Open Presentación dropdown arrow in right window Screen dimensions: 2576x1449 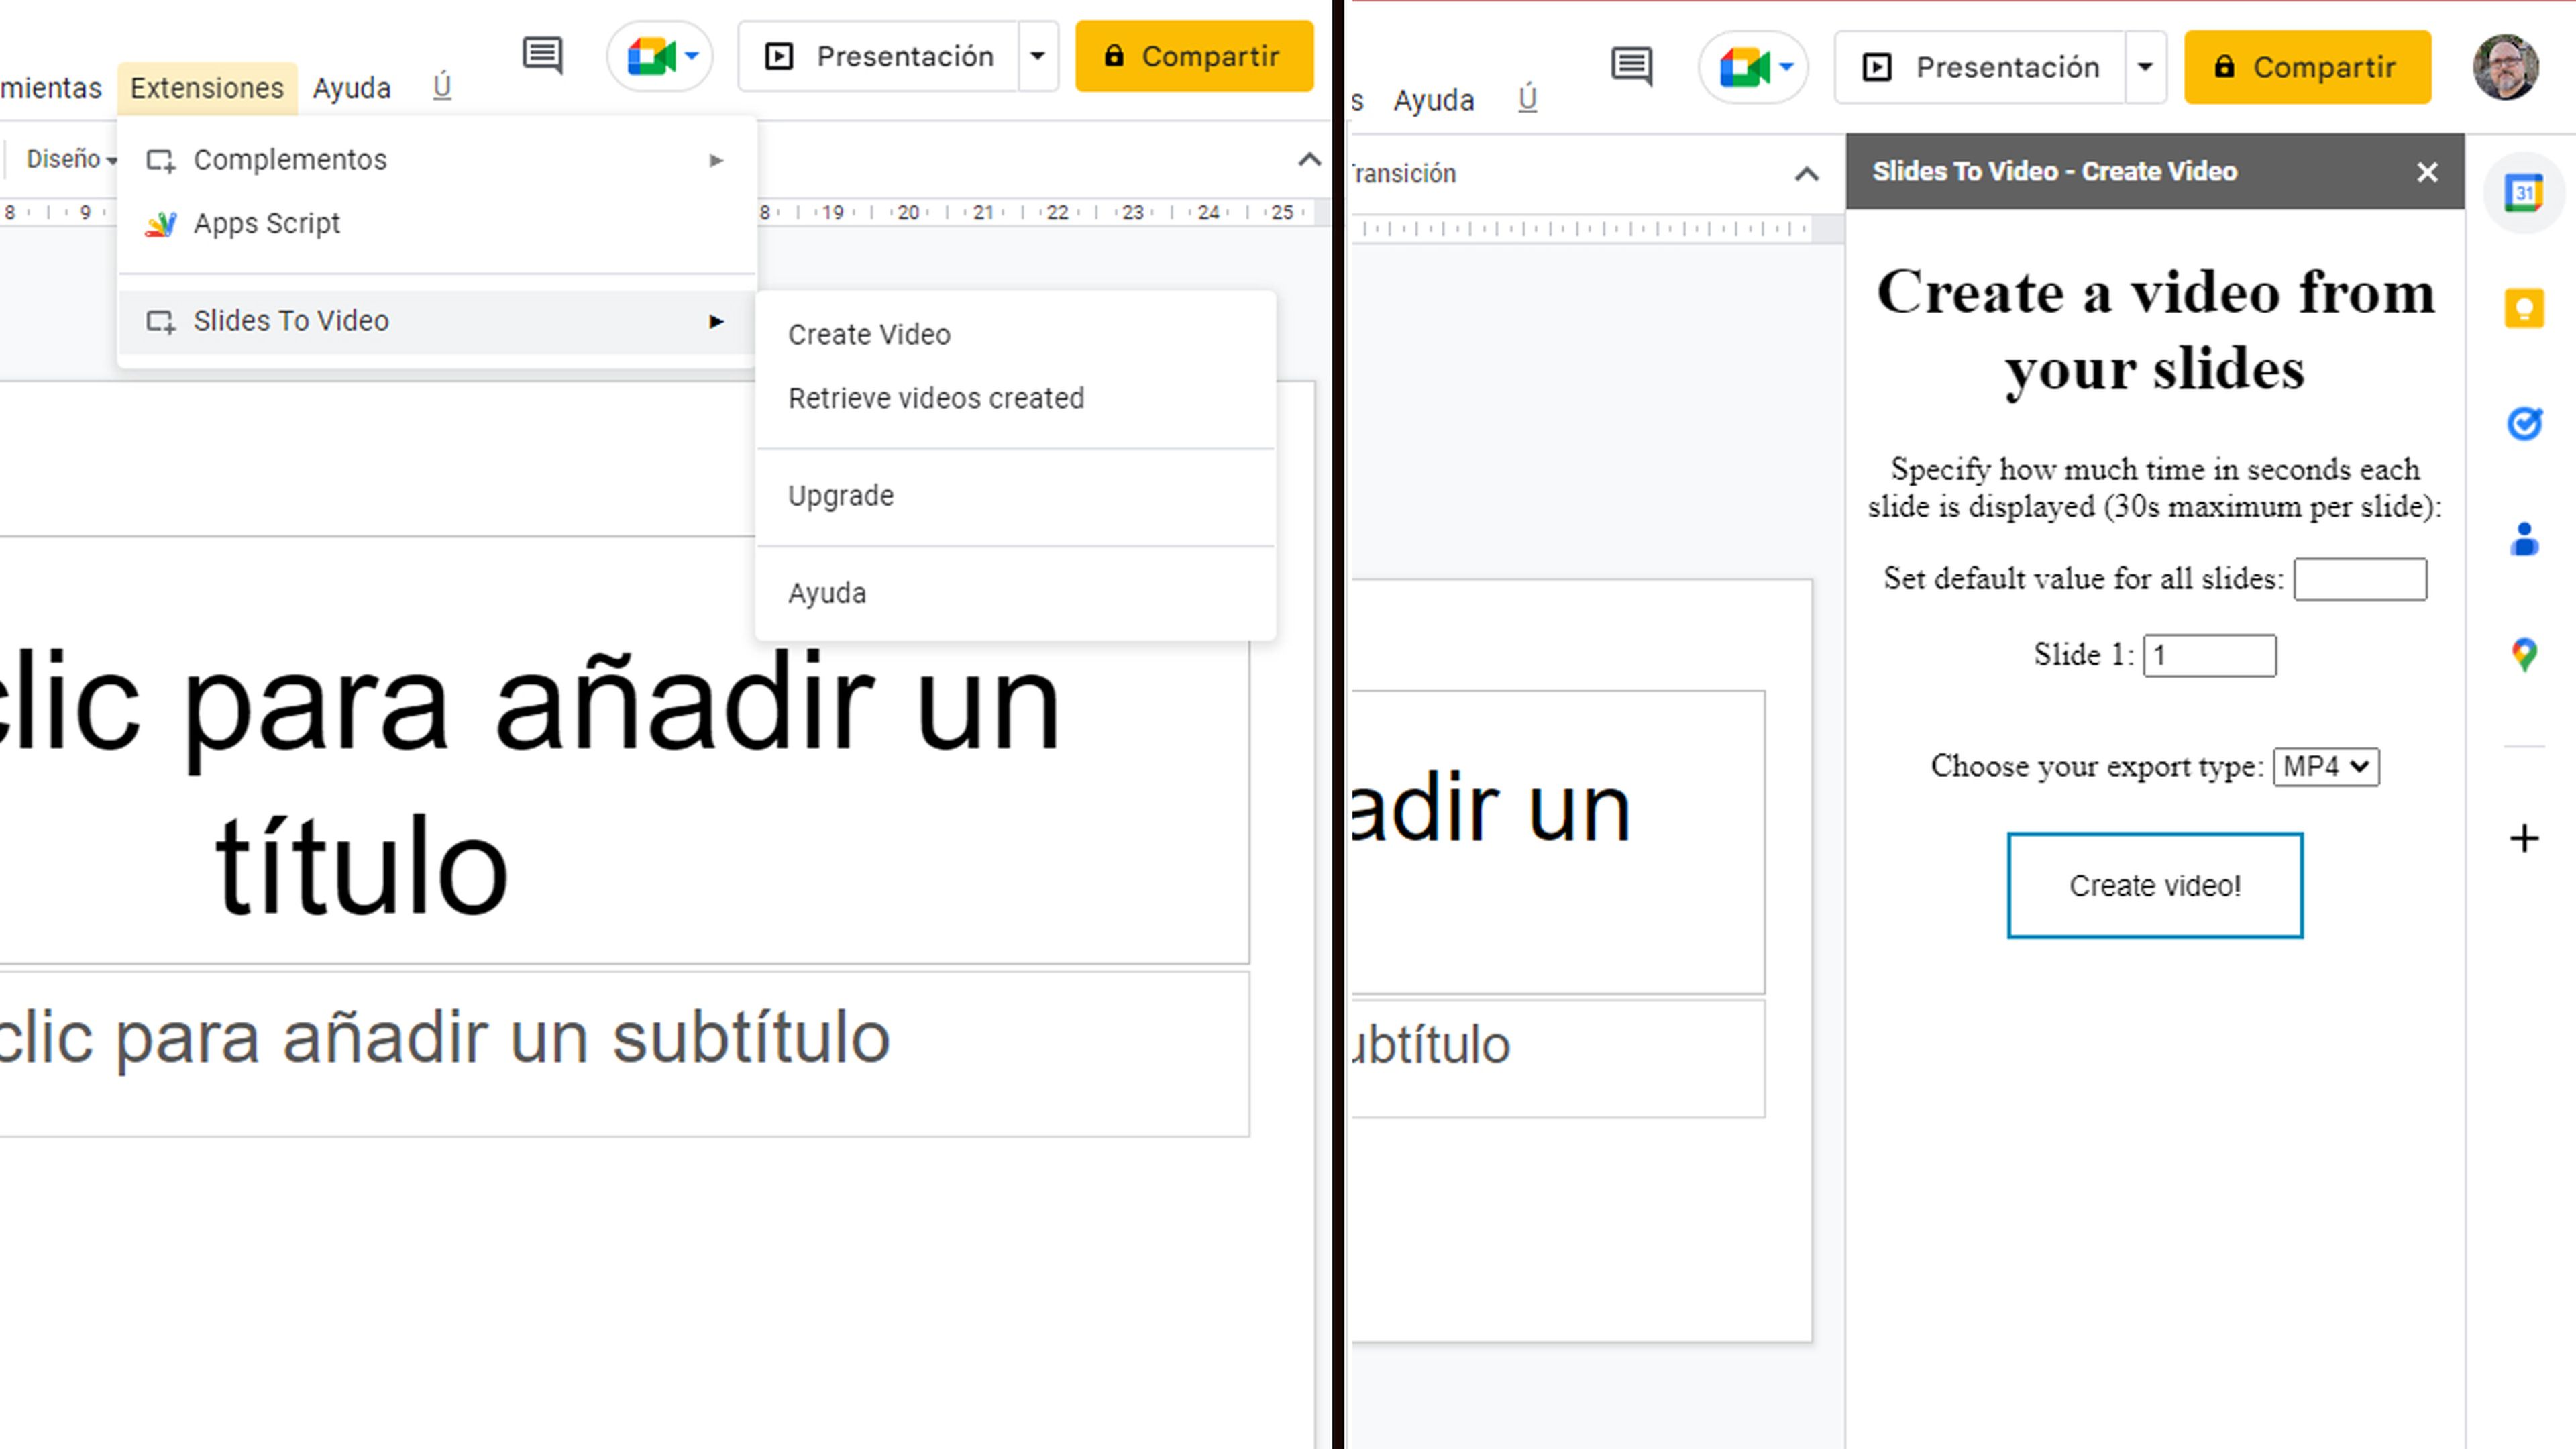[2145, 67]
